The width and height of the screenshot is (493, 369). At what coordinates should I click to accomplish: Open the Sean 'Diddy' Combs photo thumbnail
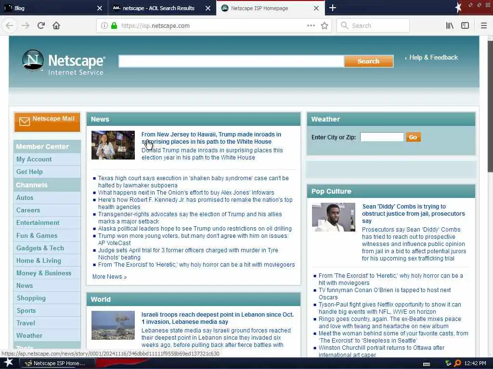(x=334, y=217)
